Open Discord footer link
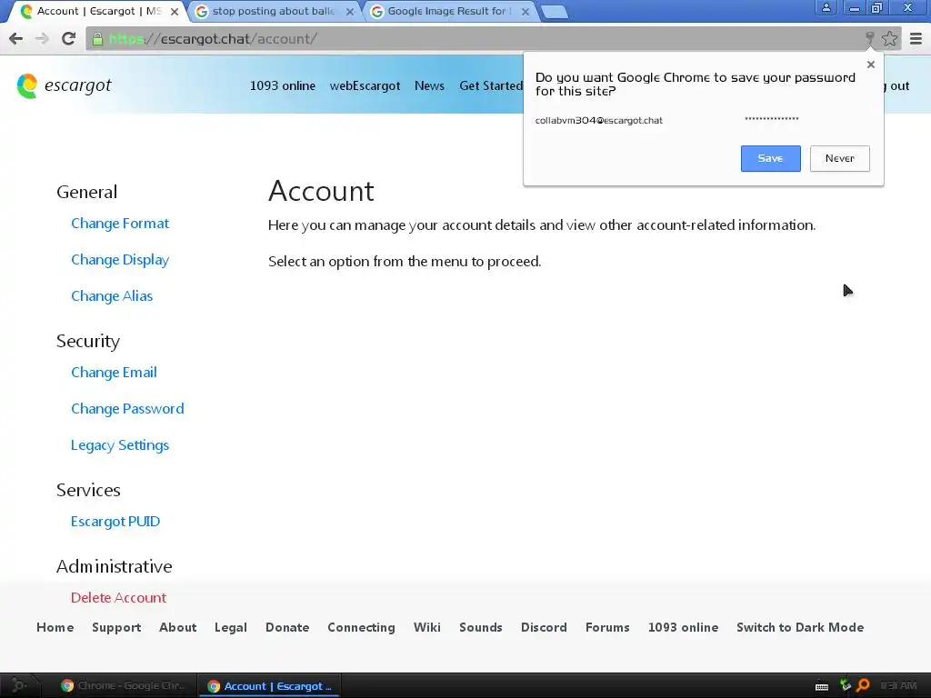Viewport: 931px width, 698px height. pos(544,627)
